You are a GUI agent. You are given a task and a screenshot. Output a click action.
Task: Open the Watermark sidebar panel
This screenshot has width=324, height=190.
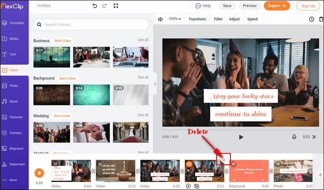click(13, 164)
